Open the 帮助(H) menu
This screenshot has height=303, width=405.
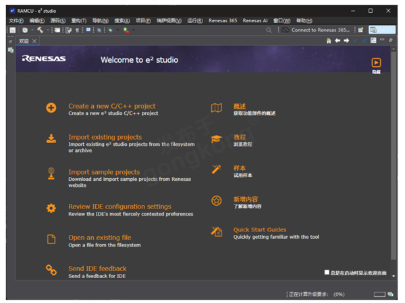[304, 21]
